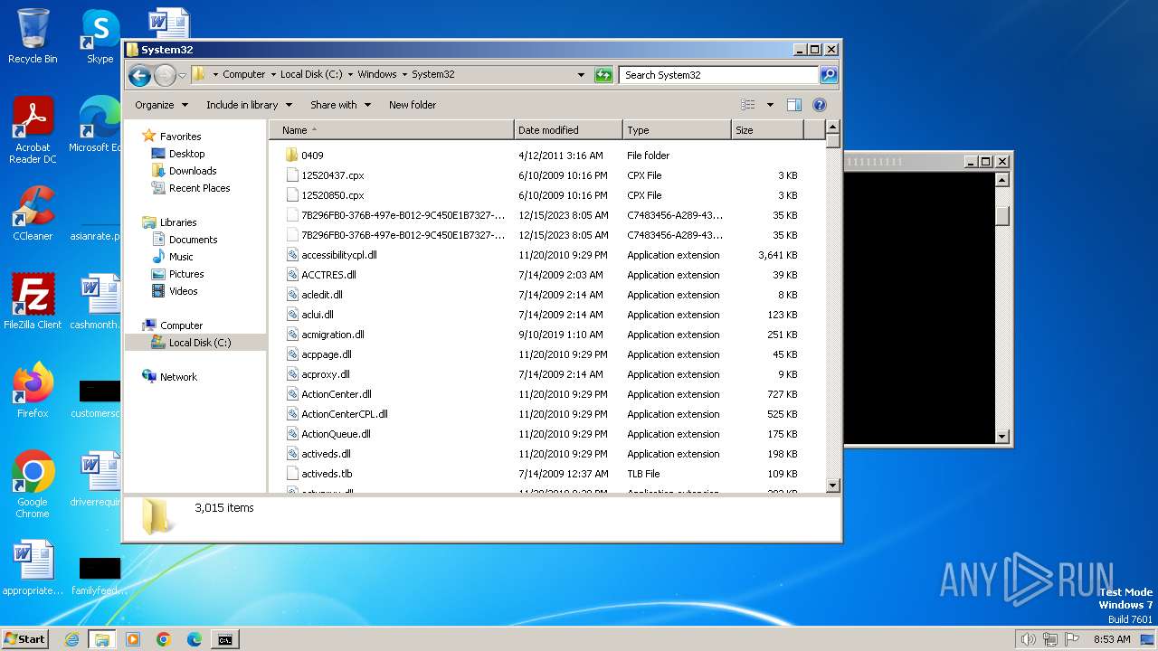The image size is (1158, 651).
Task: Open FileZilla Client shortcut
Action: [x=33, y=301]
